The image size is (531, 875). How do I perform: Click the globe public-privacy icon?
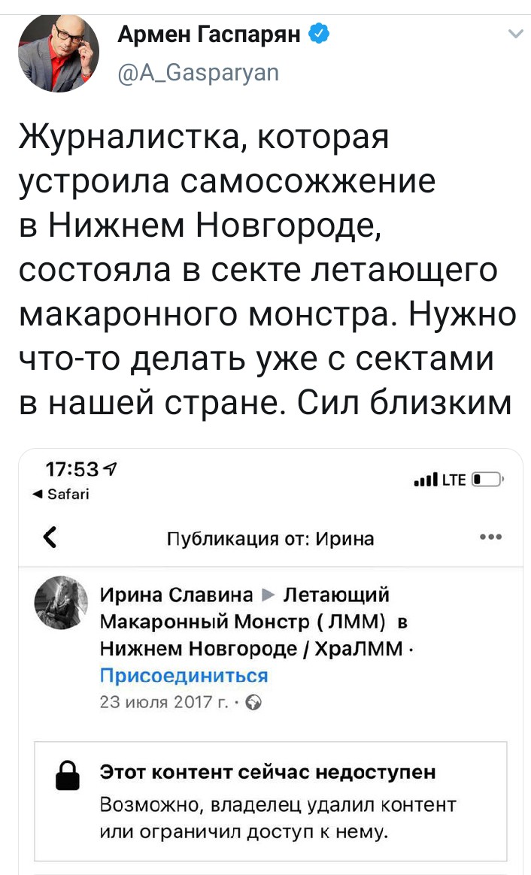[253, 702]
